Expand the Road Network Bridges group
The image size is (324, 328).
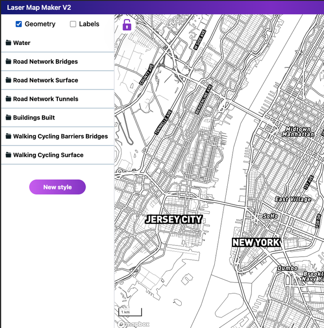tap(58, 61)
